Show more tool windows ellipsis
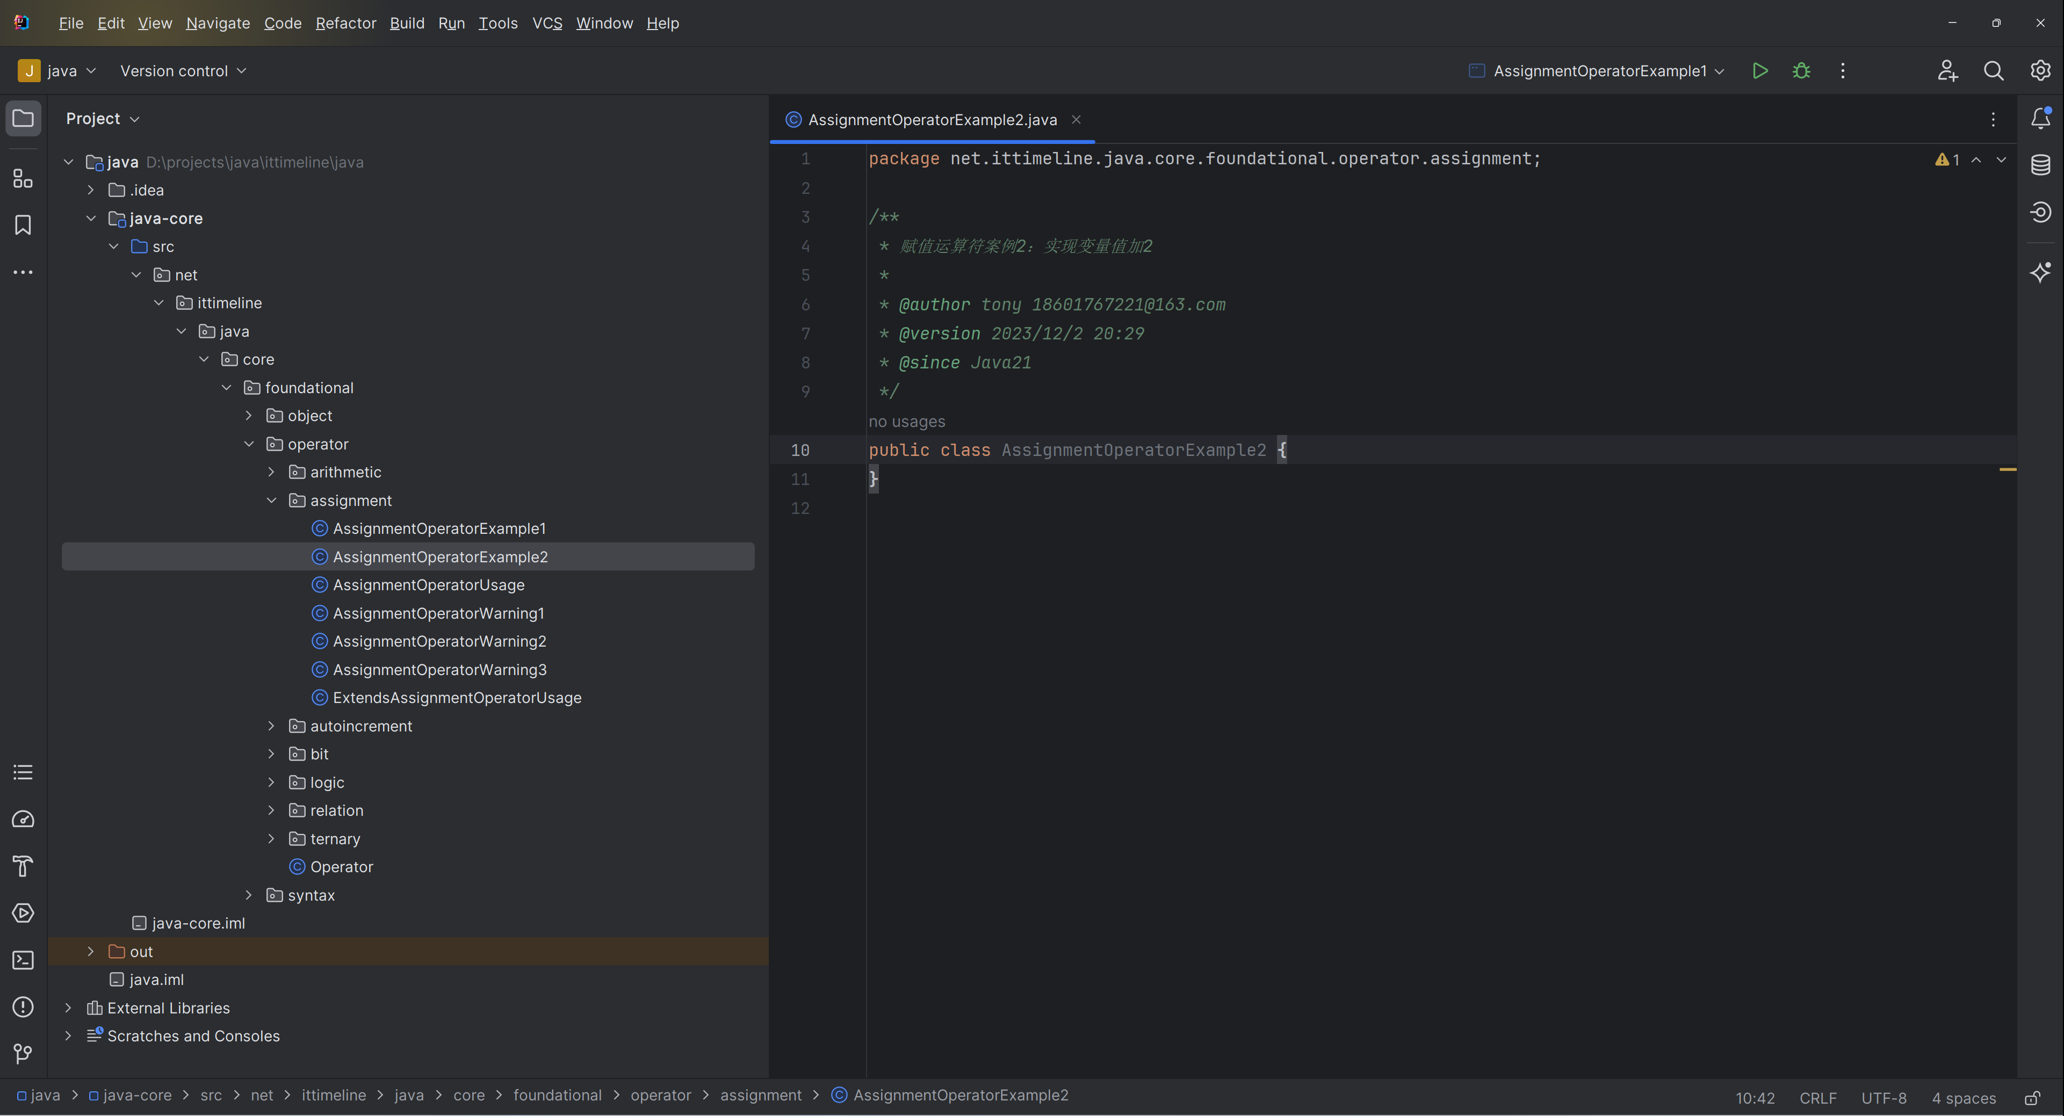This screenshot has width=2064, height=1116. [23, 272]
